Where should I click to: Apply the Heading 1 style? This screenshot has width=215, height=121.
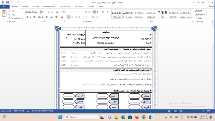coord(139,14)
